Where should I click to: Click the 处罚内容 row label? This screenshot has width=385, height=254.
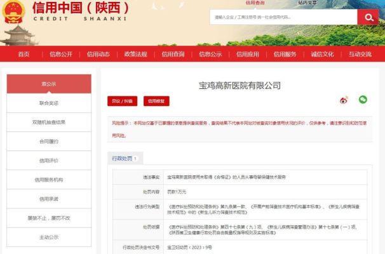(151, 192)
